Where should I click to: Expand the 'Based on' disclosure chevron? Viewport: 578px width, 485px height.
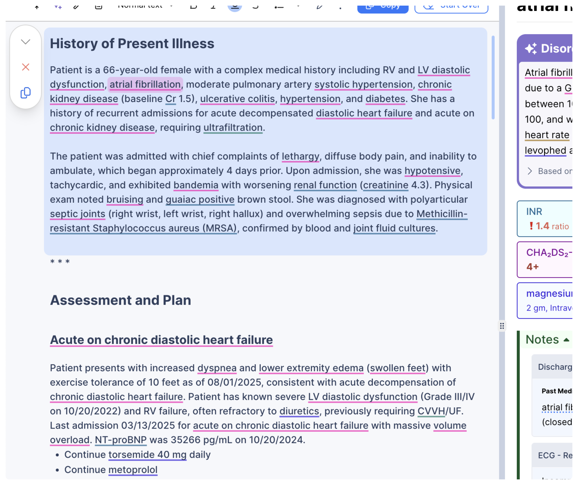(x=529, y=171)
